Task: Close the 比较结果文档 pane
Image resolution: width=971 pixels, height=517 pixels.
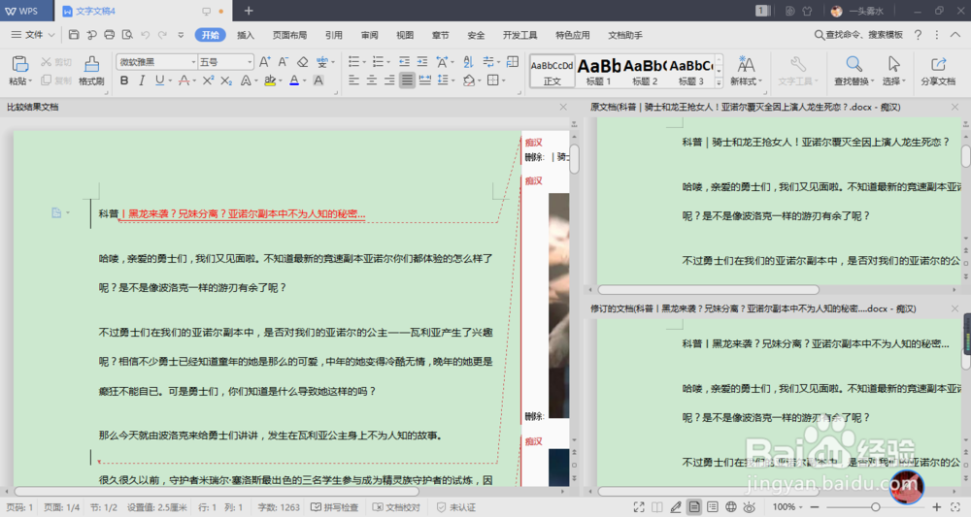Action: pos(563,107)
